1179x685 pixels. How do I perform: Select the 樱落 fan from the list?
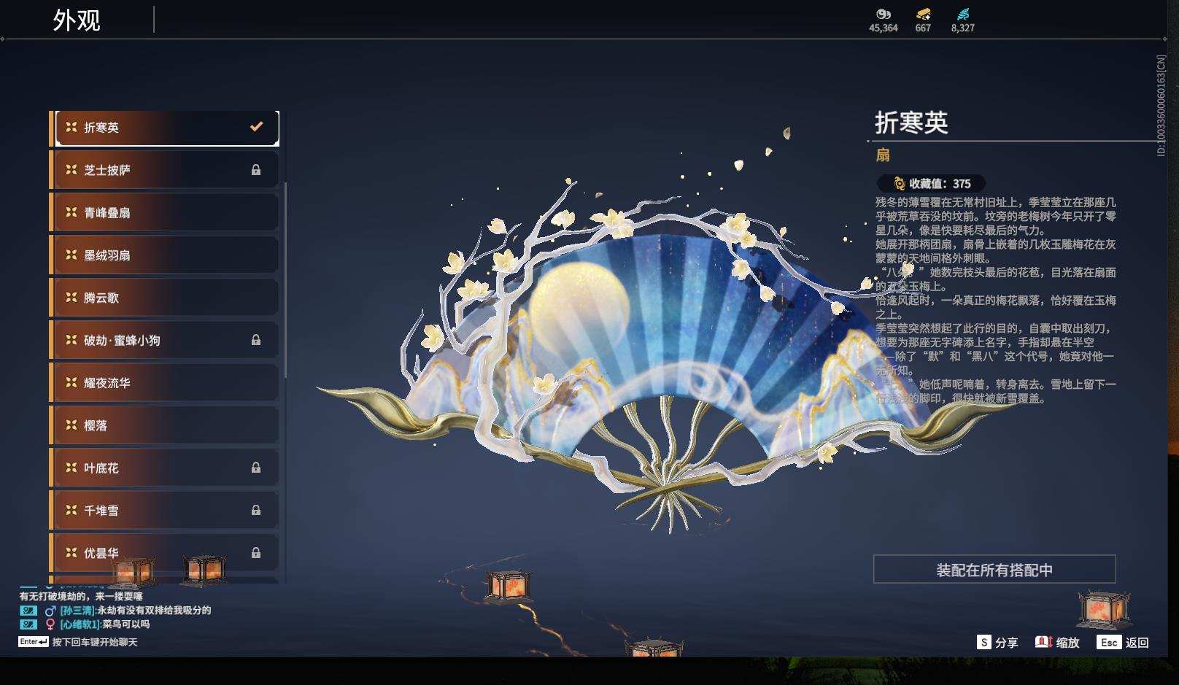(x=161, y=425)
